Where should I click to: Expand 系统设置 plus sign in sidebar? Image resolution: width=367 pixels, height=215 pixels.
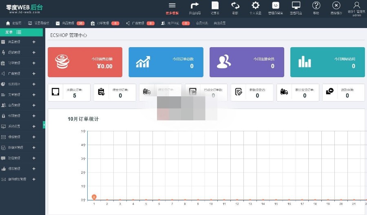pyautogui.click(x=34, y=126)
